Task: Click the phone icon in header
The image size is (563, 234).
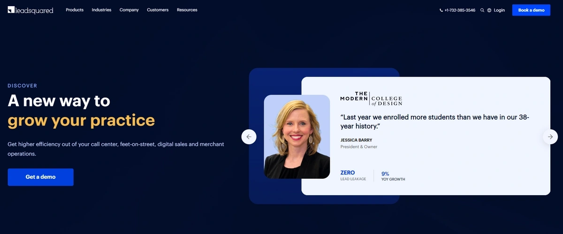Action: click(x=441, y=10)
